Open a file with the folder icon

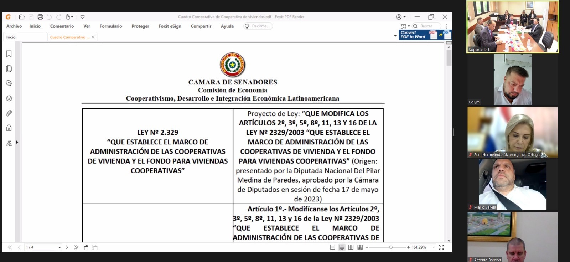(22, 17)
